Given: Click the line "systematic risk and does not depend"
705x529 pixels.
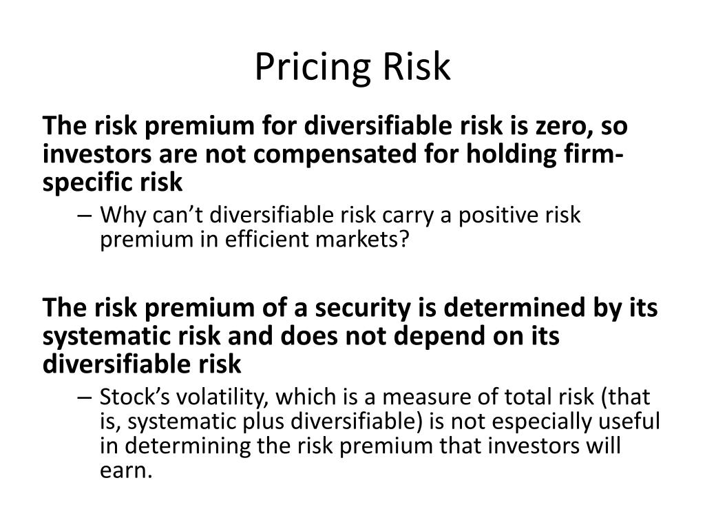Looking at the screenshot, I should (301, 336).
